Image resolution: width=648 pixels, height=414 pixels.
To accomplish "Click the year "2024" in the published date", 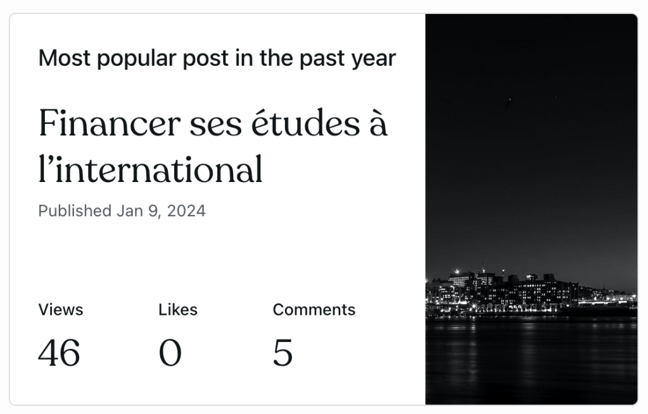I will pyautogui.click(x=187, y=210).
